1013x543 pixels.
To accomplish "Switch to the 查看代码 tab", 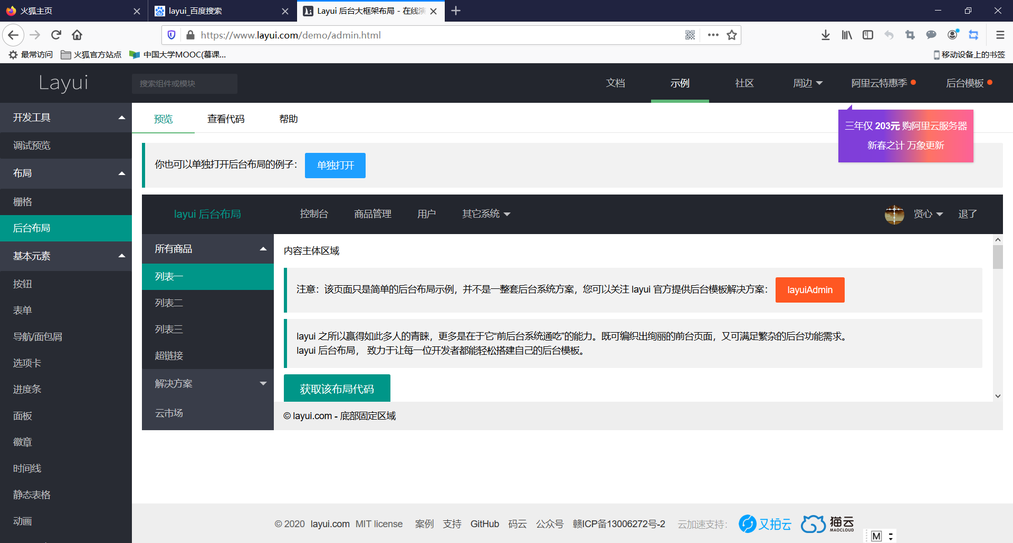I will coord(226,119).
